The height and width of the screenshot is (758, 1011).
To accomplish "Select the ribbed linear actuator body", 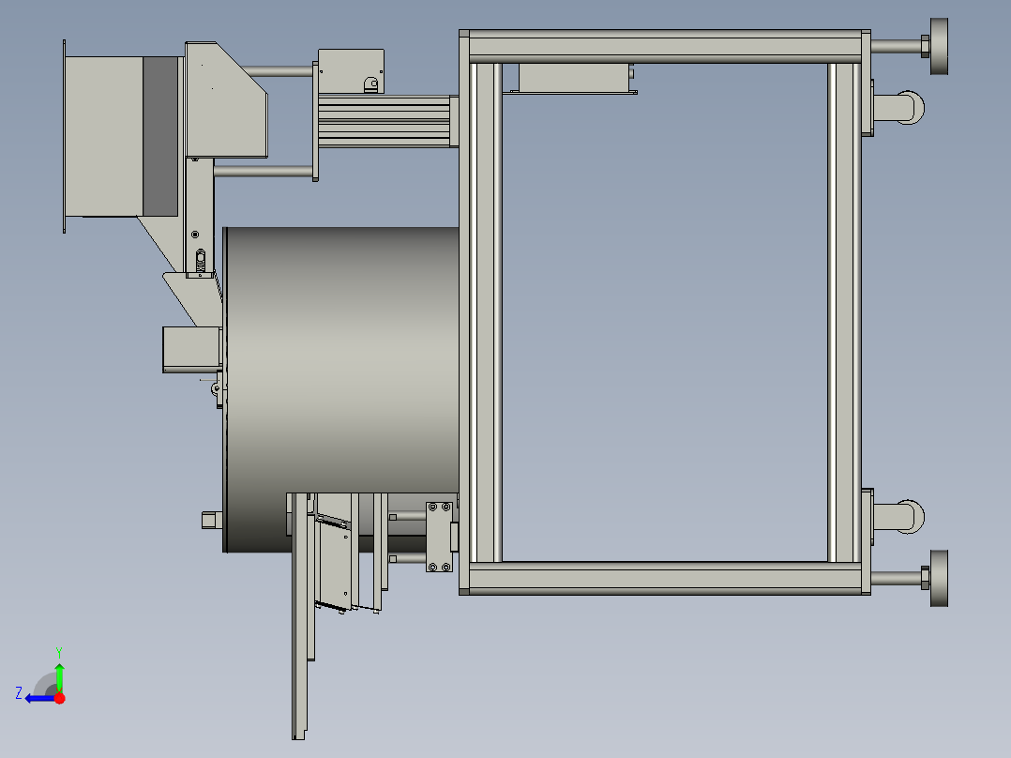I will click(x=385, y=121).
